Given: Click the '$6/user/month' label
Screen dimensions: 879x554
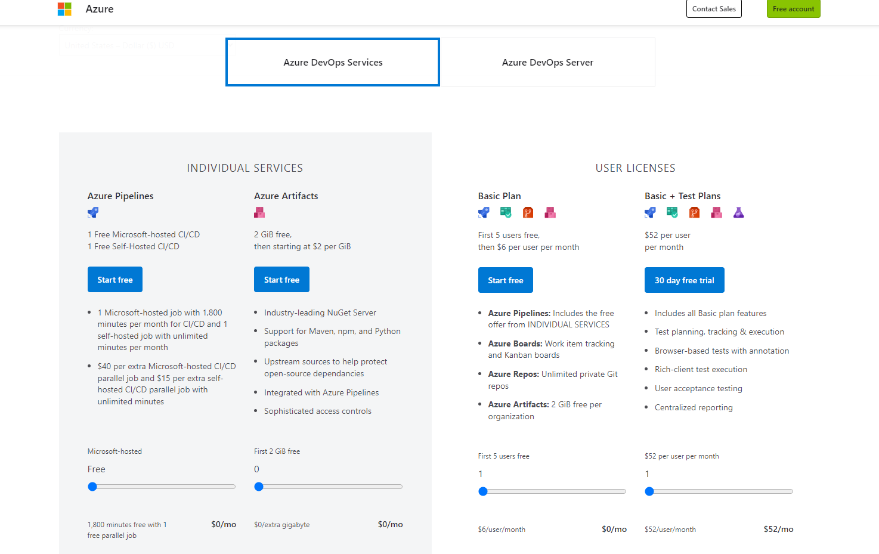Looking at the screenshot, I should click(x=502, y=530).
